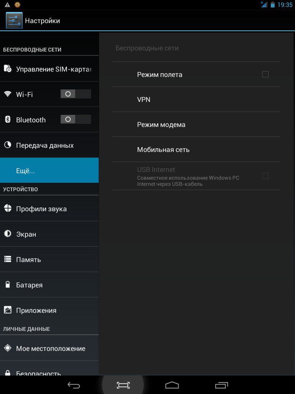295x394 pixels.
Task: Enable the Режим полета checkbox
Action: pyautogui.click(x=265, y=74)
